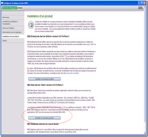Install new DB2 Enterprise Server Edition product

[45, 79]
